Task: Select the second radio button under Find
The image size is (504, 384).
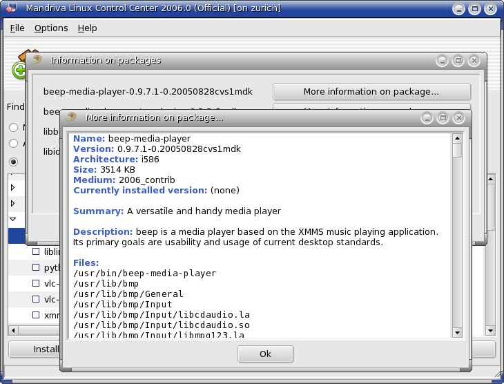Action: coord(14,143)
